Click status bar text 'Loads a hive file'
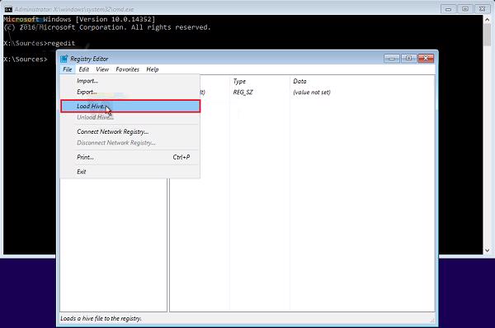 click(x=101, y=319)
